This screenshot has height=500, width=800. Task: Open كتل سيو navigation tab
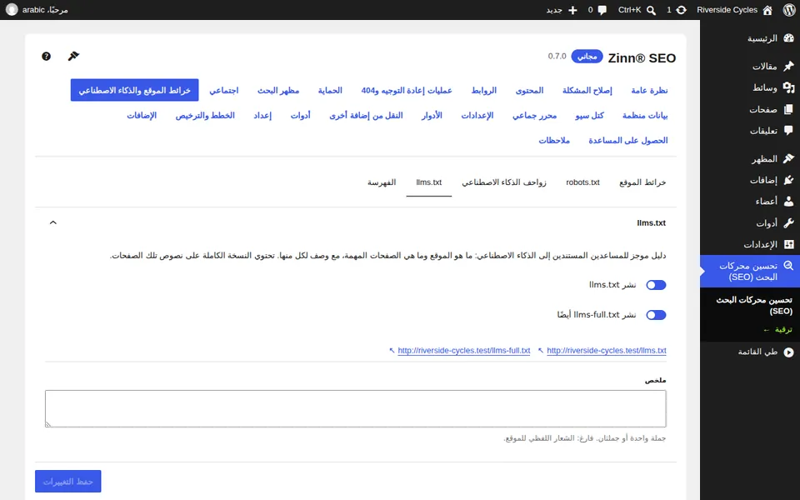[589, 115]
